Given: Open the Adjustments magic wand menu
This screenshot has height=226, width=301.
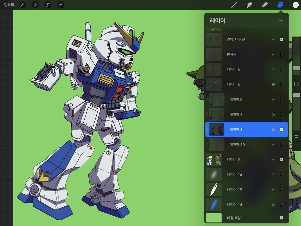Looking at the screenshot, I should [35, 5].
